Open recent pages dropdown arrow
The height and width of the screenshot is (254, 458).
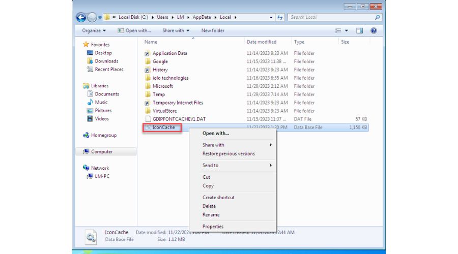[100, 18]
